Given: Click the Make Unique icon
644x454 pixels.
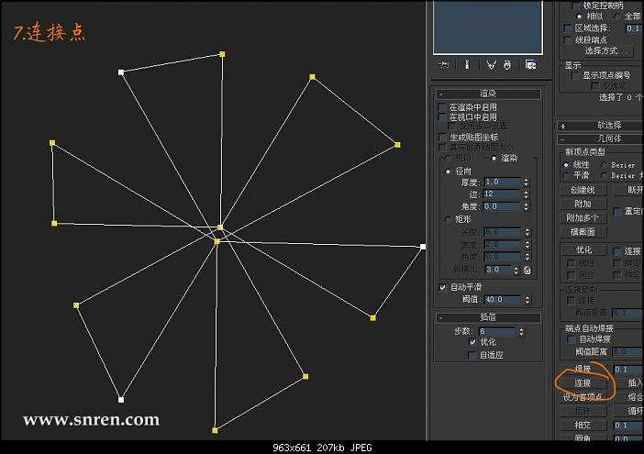Looking at the screenshot, I should point(491,65).
